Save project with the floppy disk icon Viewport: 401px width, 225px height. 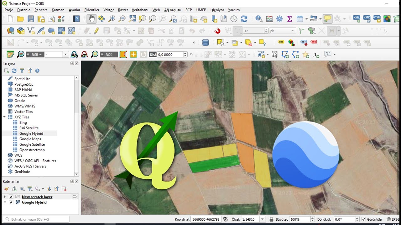31,19
